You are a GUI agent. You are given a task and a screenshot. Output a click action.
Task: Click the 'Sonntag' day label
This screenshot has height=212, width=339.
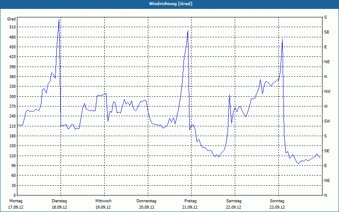pos(277,201)
